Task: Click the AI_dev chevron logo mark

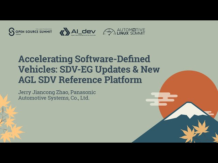Action: click(64, 32)
